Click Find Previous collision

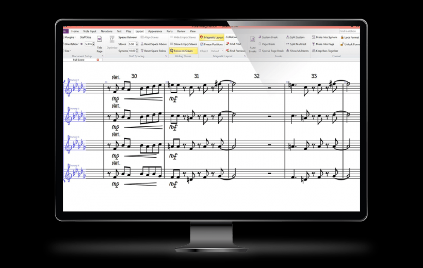tap(236, 51)
